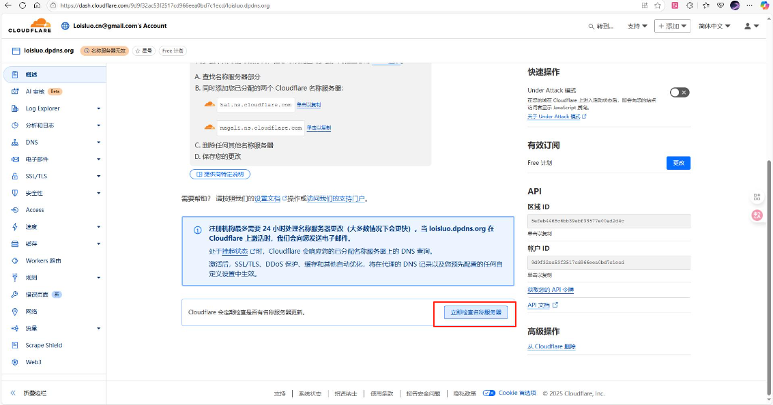The height and width of the screenshot is (405, 773).
Task: Open the 访问我们的支持门户 link
Action: (336, 198)
